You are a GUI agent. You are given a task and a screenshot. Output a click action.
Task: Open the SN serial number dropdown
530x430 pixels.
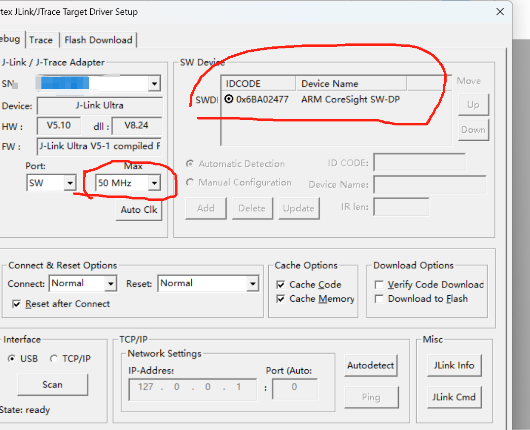(x=154, y=83)
